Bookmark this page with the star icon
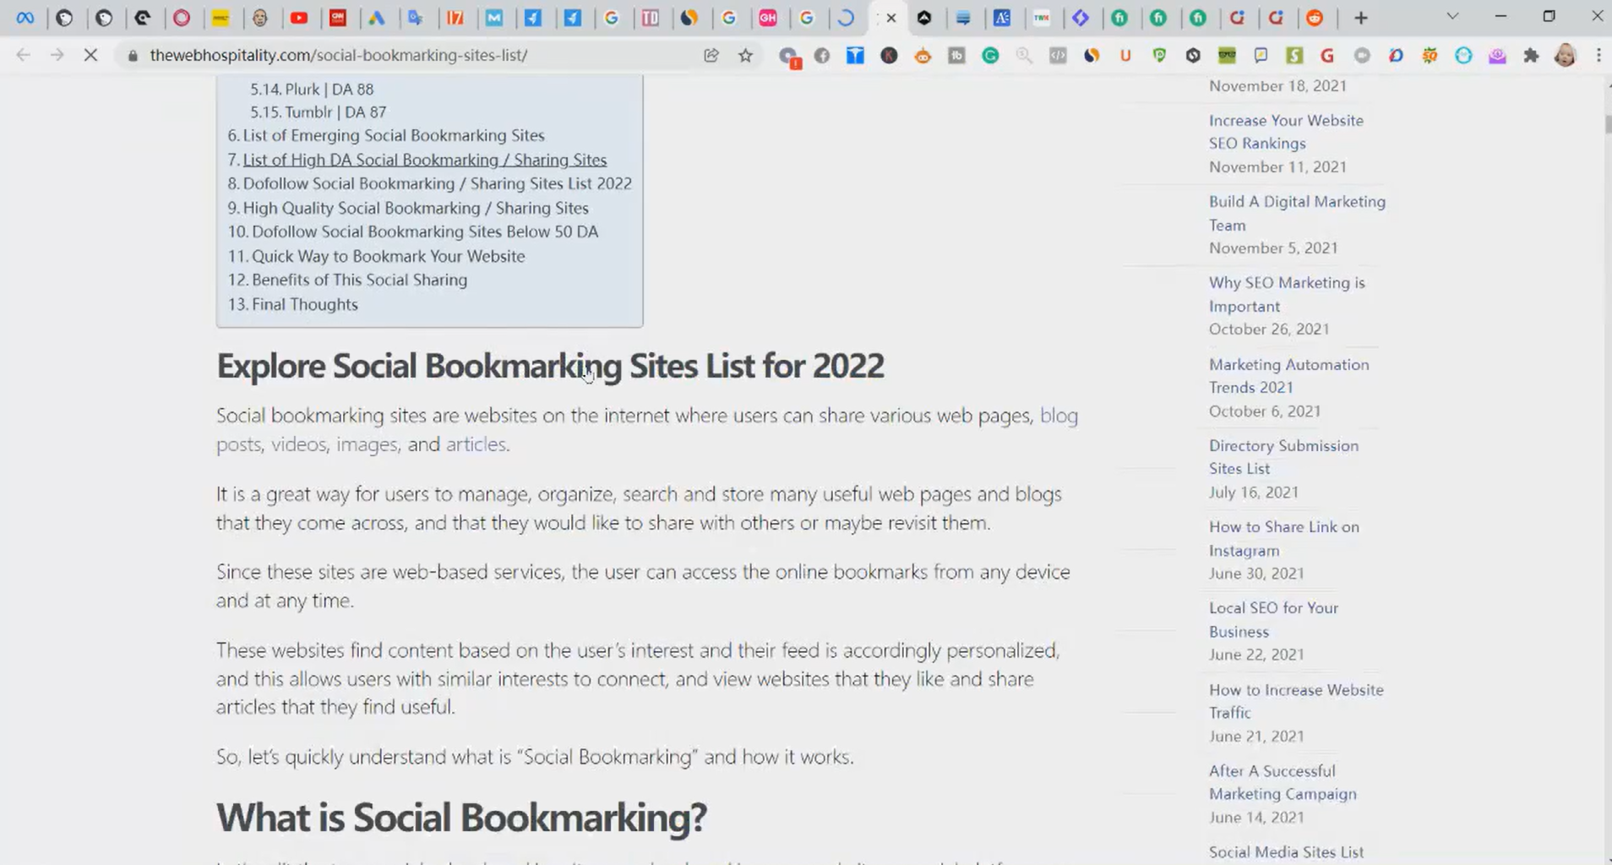Viewport: 1612px width, 865px height. click(x=745, y=56)
